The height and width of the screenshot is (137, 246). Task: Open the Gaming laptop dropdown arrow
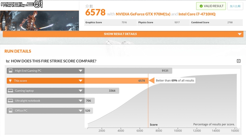[81, 91]
